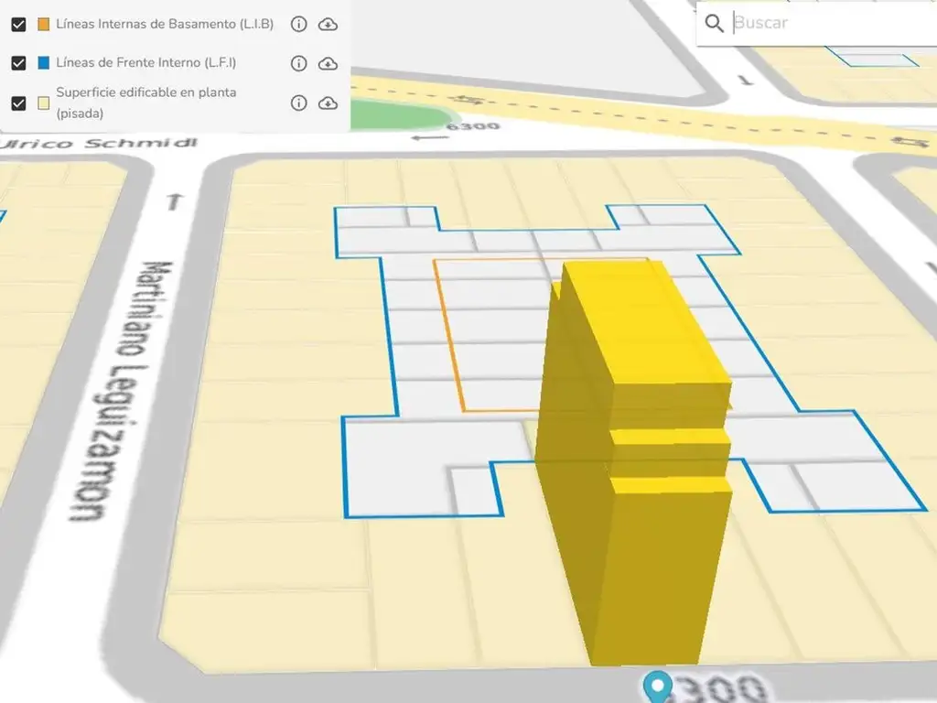Click the orange L.I.B color swatch
Image resolution: width=937 pixels, height=703 pixels.
coord(44,25)
